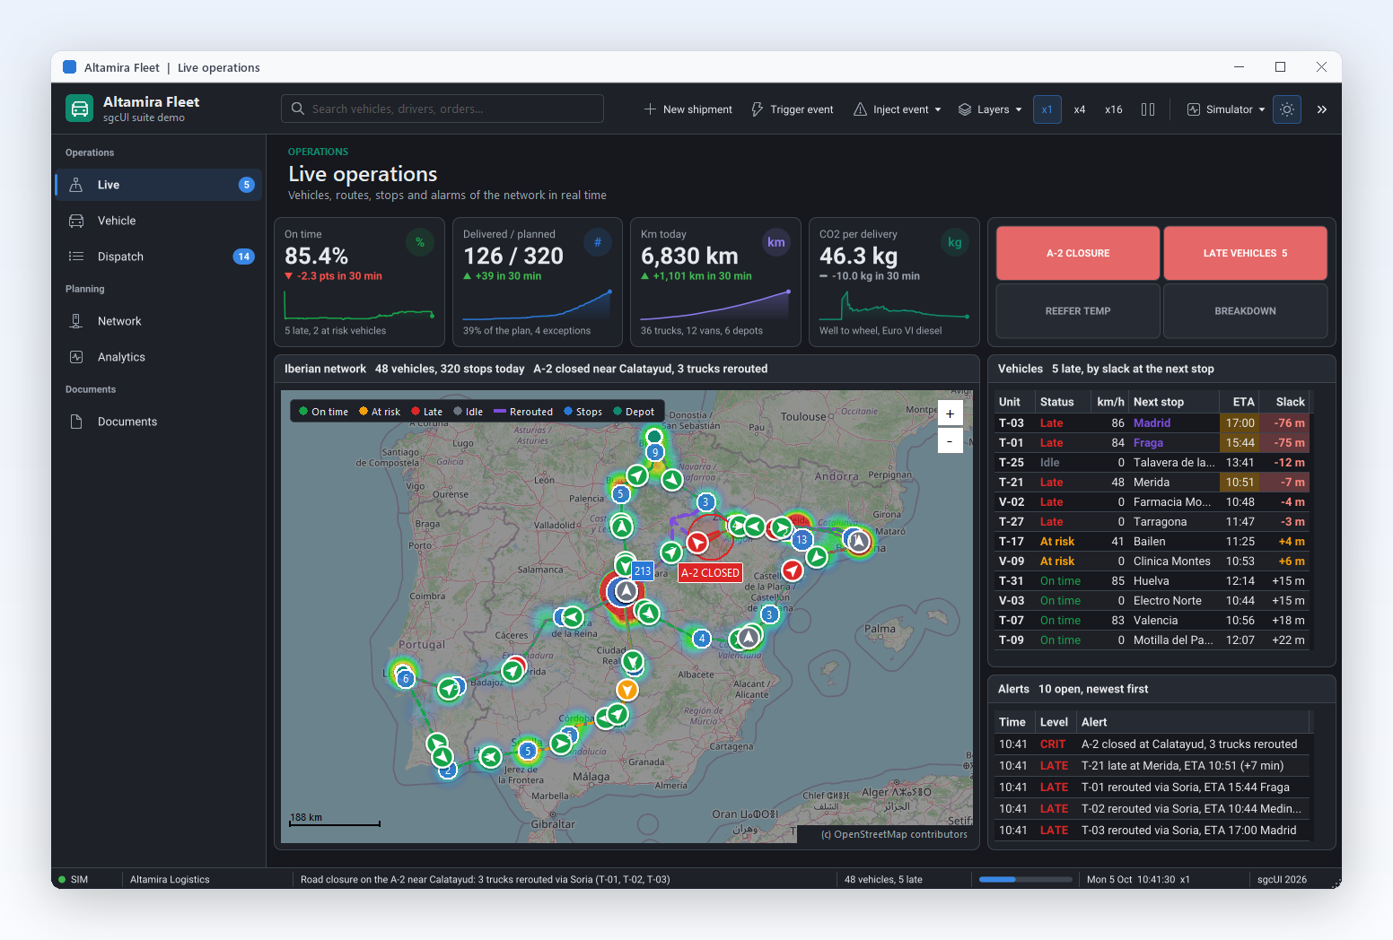Open the Layers dropdown
Screen dimensions: 1393x940
pyautogui.click(x=990, y=109)
